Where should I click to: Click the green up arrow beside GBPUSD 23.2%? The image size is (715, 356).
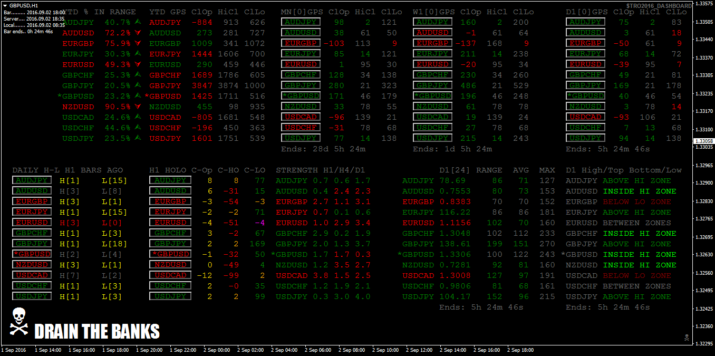tap(138, 95)
